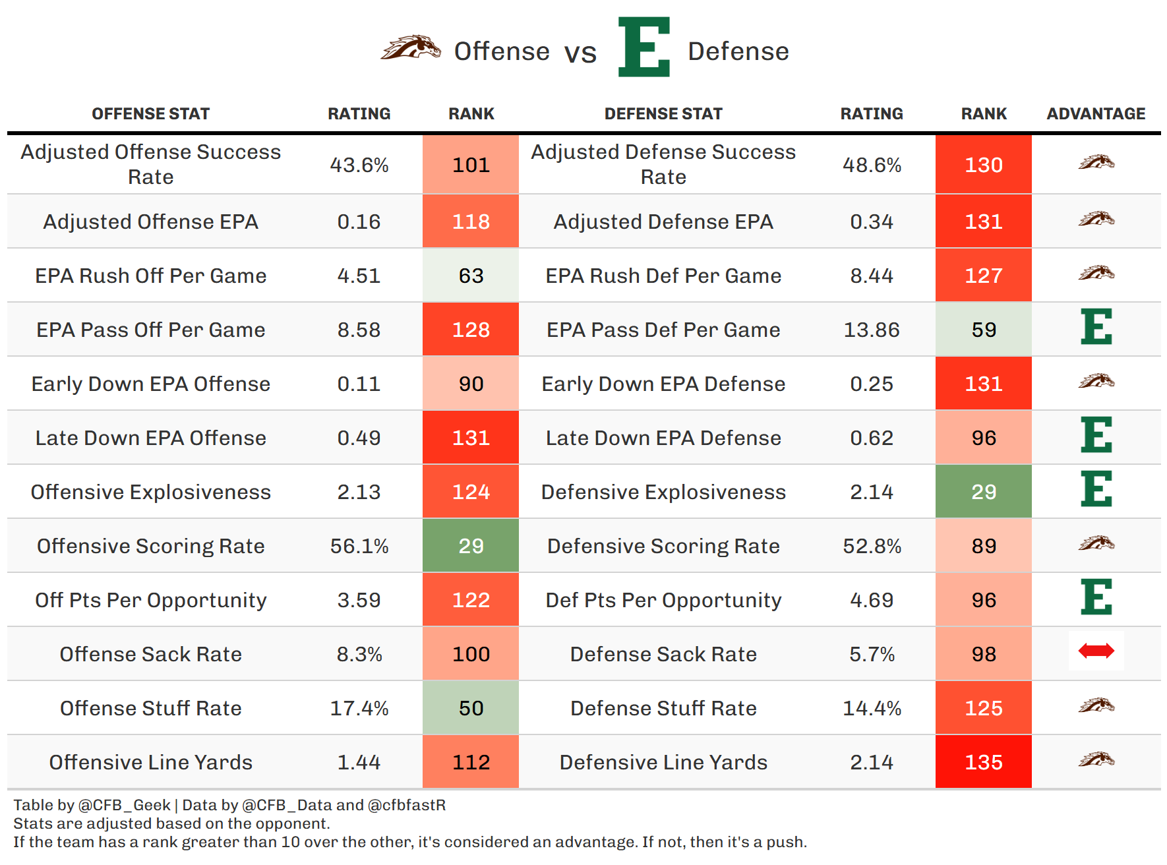Viewport: 1167px width, 865px height.
Task: Click the Bronco advantage icon in Scoring Rate row
Action: pos(1096,543)
